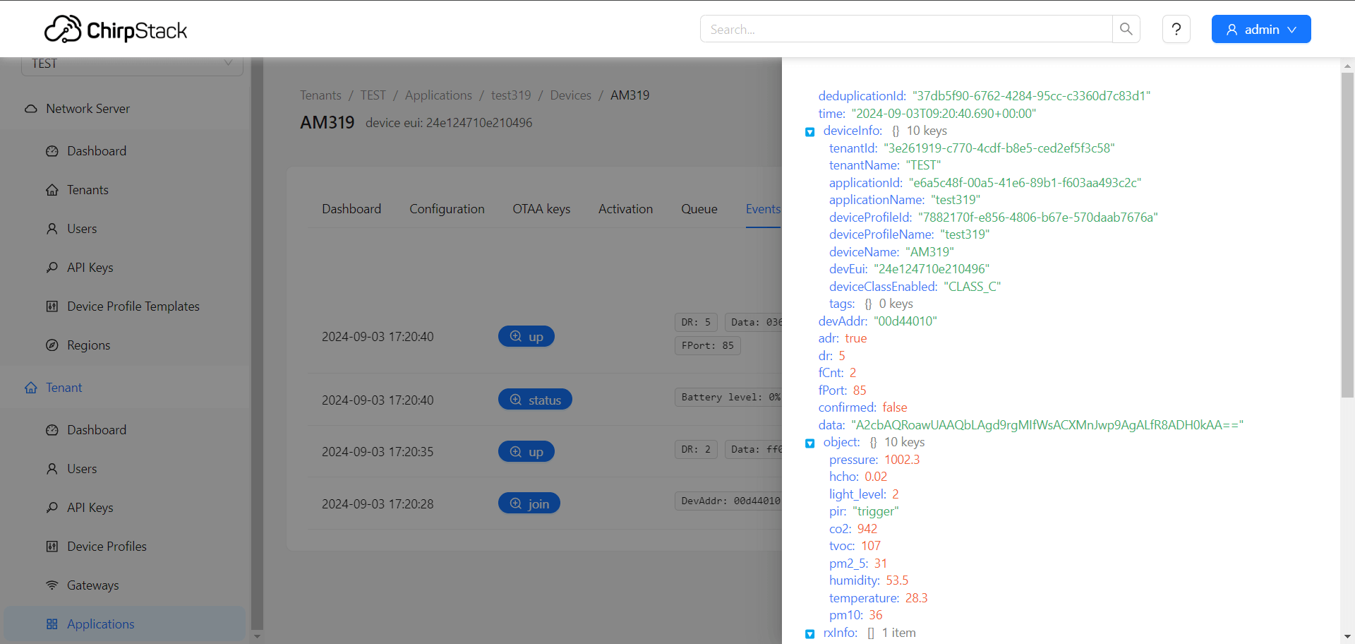
Task: Click the deviceClassEnabled CLASS_C value
Action: pos(972,287)
